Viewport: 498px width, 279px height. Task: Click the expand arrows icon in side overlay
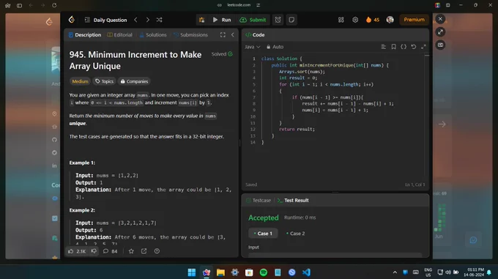[440, 32]
